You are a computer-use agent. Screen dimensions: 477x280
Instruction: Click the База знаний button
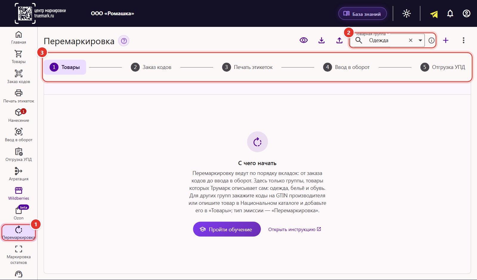(363, 14)
